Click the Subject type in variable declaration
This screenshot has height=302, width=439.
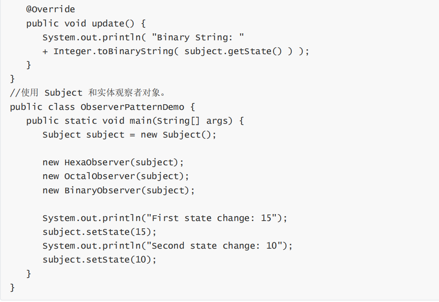(x=62, y=135)
